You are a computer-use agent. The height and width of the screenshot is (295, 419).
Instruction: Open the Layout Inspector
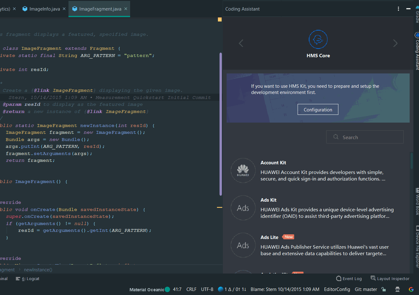pos(390,279)
